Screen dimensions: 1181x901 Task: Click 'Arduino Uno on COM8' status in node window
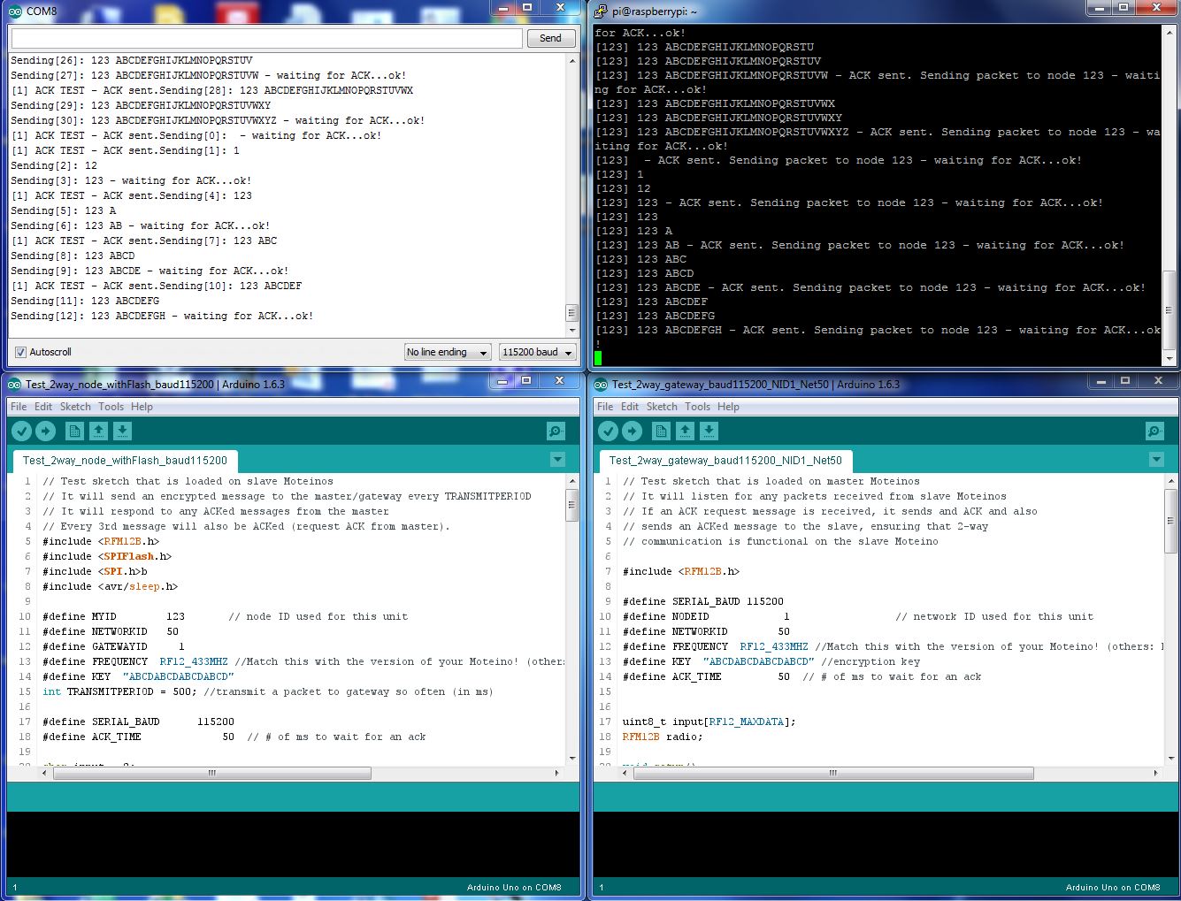click(514, 887)
